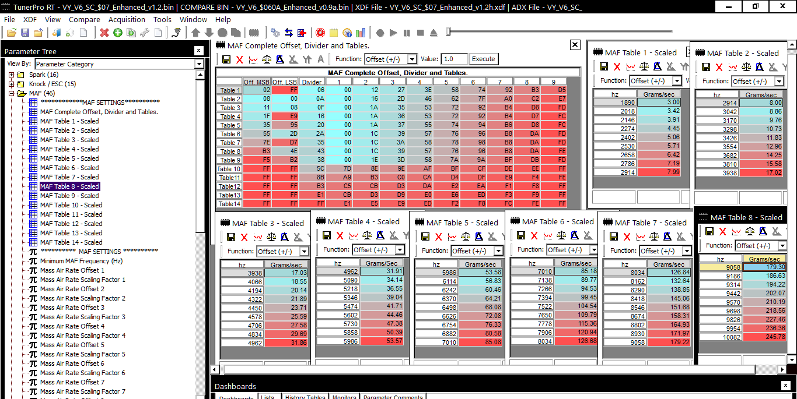Open Function dropdown in MAF Table 8
797x399 pixels.
point(782,245)
